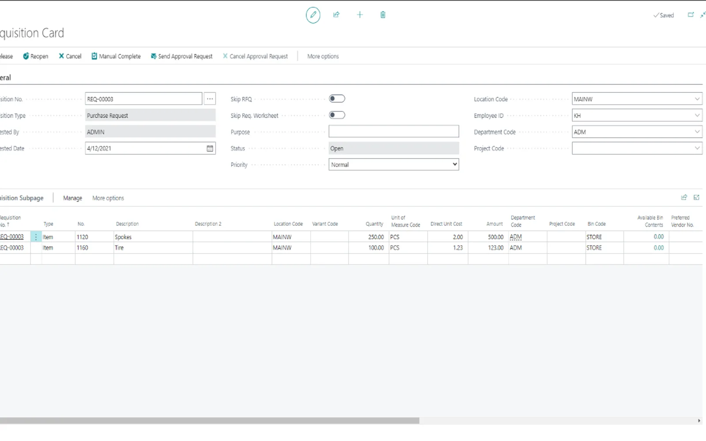
Task: Click the horizontal scrollbar at the bottom
Action: 210,421
